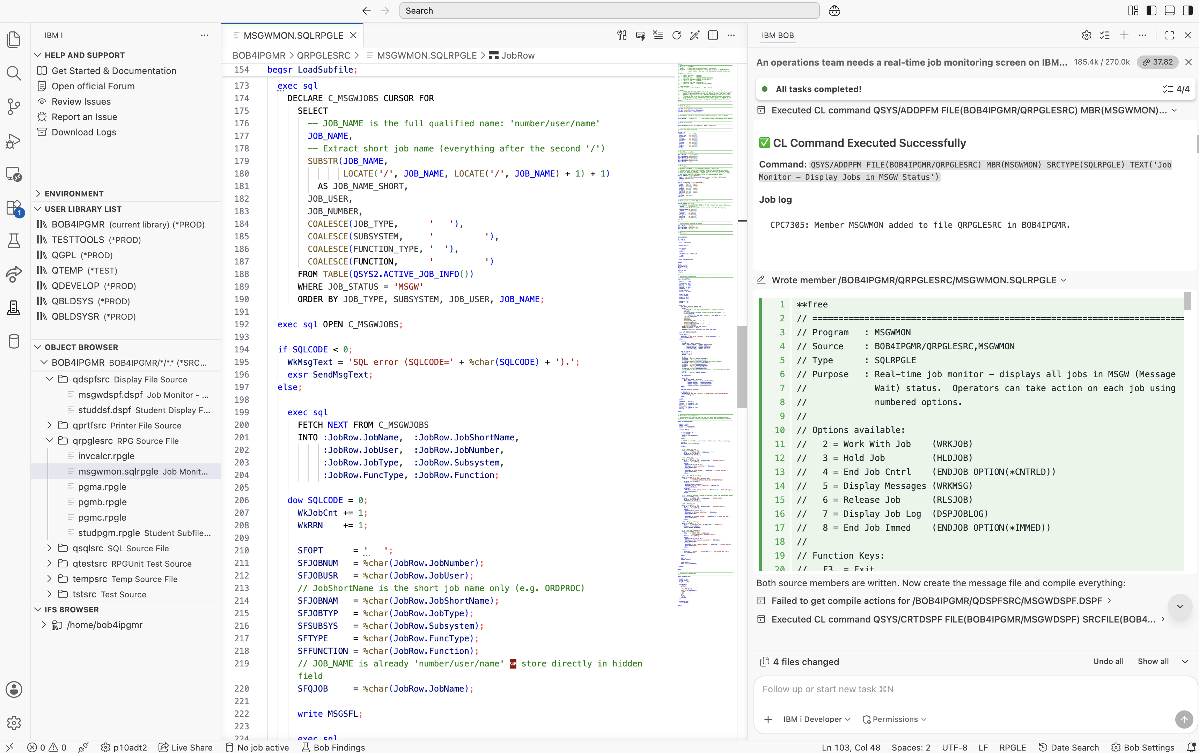
Task: Open Extensions view with update badge
Action: click(14, 208)
